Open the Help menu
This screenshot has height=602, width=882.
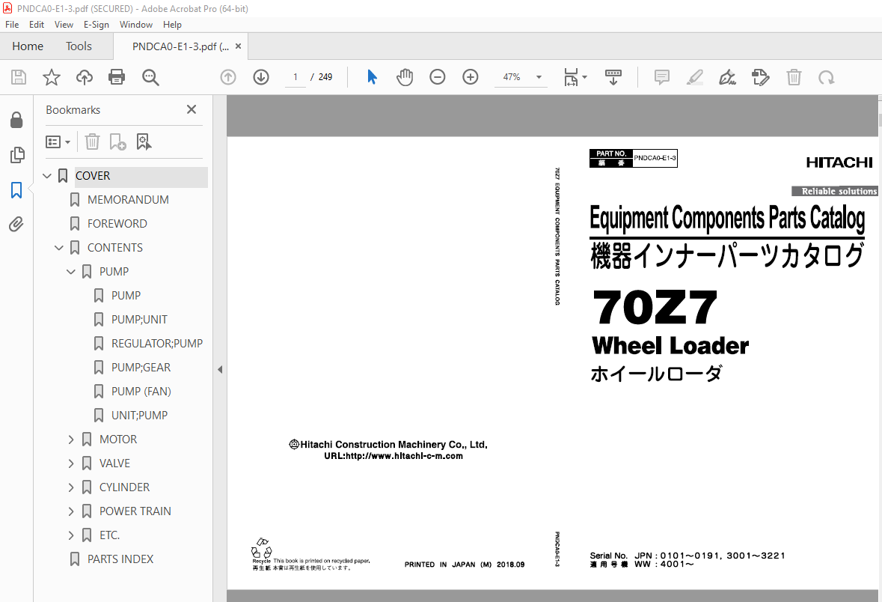point(172,25)
